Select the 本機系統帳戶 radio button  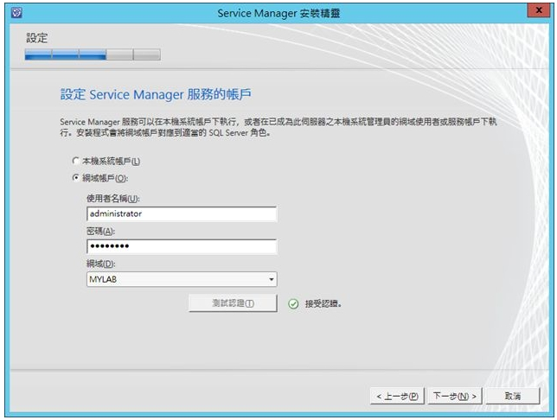[x=76, y=162]
